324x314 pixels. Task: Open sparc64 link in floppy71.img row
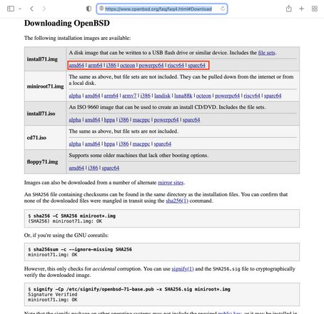click(111, 168)
